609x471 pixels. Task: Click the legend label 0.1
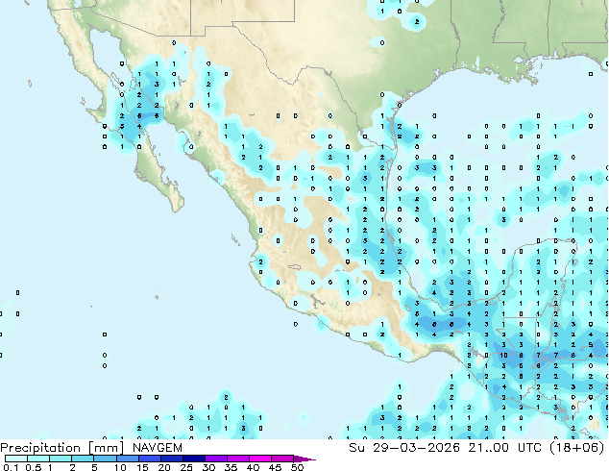click(11, 467)
